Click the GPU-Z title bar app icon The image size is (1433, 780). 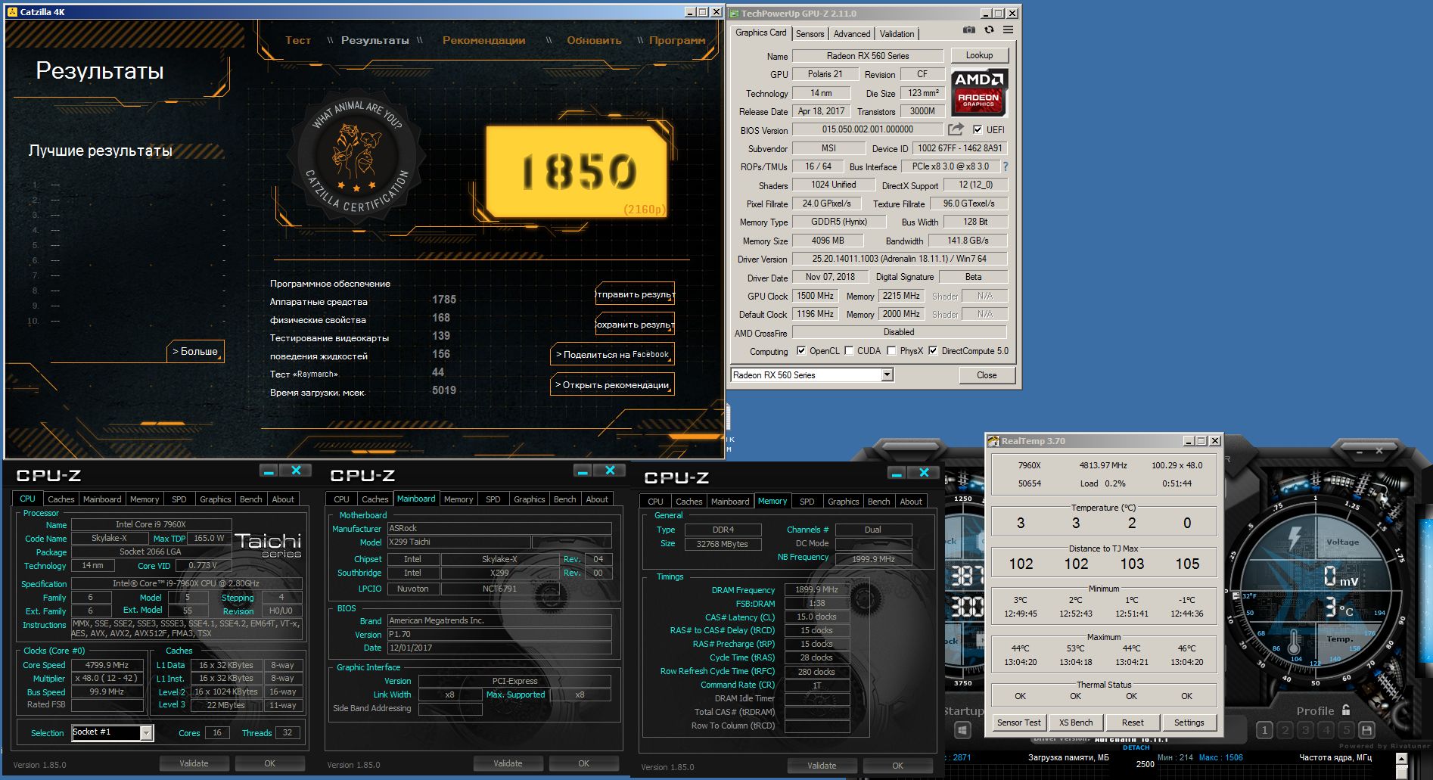pyautogui.click(x=734, y=13)
